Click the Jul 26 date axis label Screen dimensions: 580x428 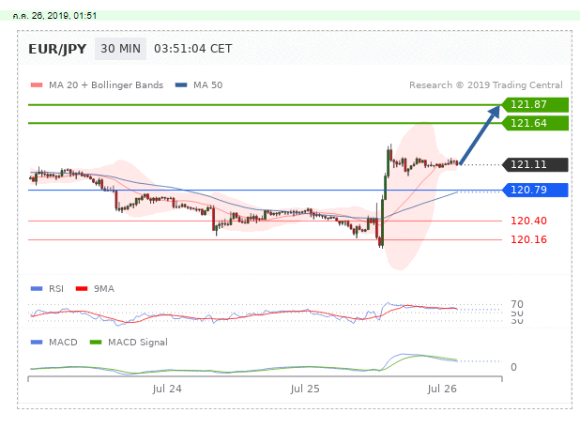442,389
